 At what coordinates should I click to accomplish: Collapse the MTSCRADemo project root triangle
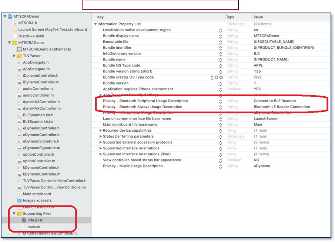pyautogui.click(x=5, y=16)
